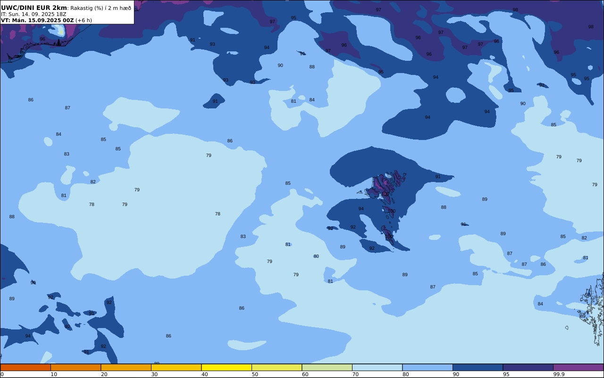
Task: Click the 70–80 pale blue legend swatch
Action: pyautogui.click(x=377, y=367)
